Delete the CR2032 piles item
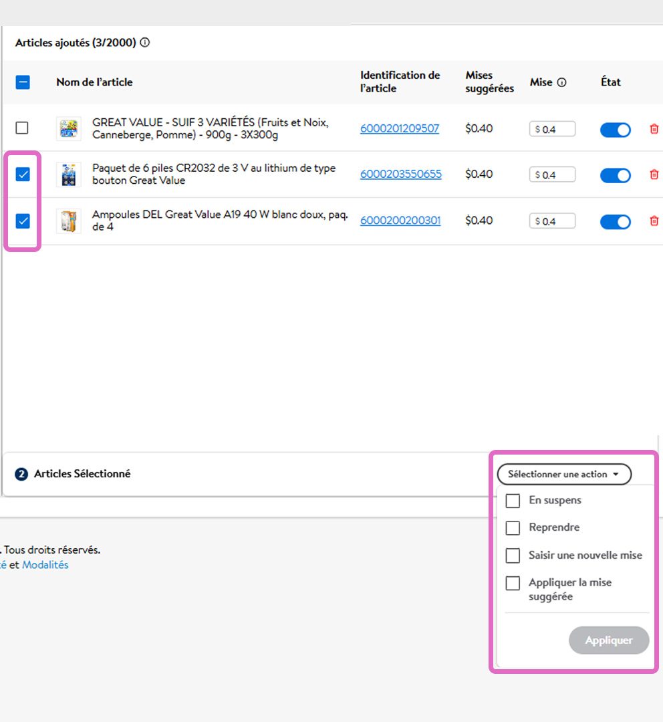 pyautogui.click(x=654, y=174)
